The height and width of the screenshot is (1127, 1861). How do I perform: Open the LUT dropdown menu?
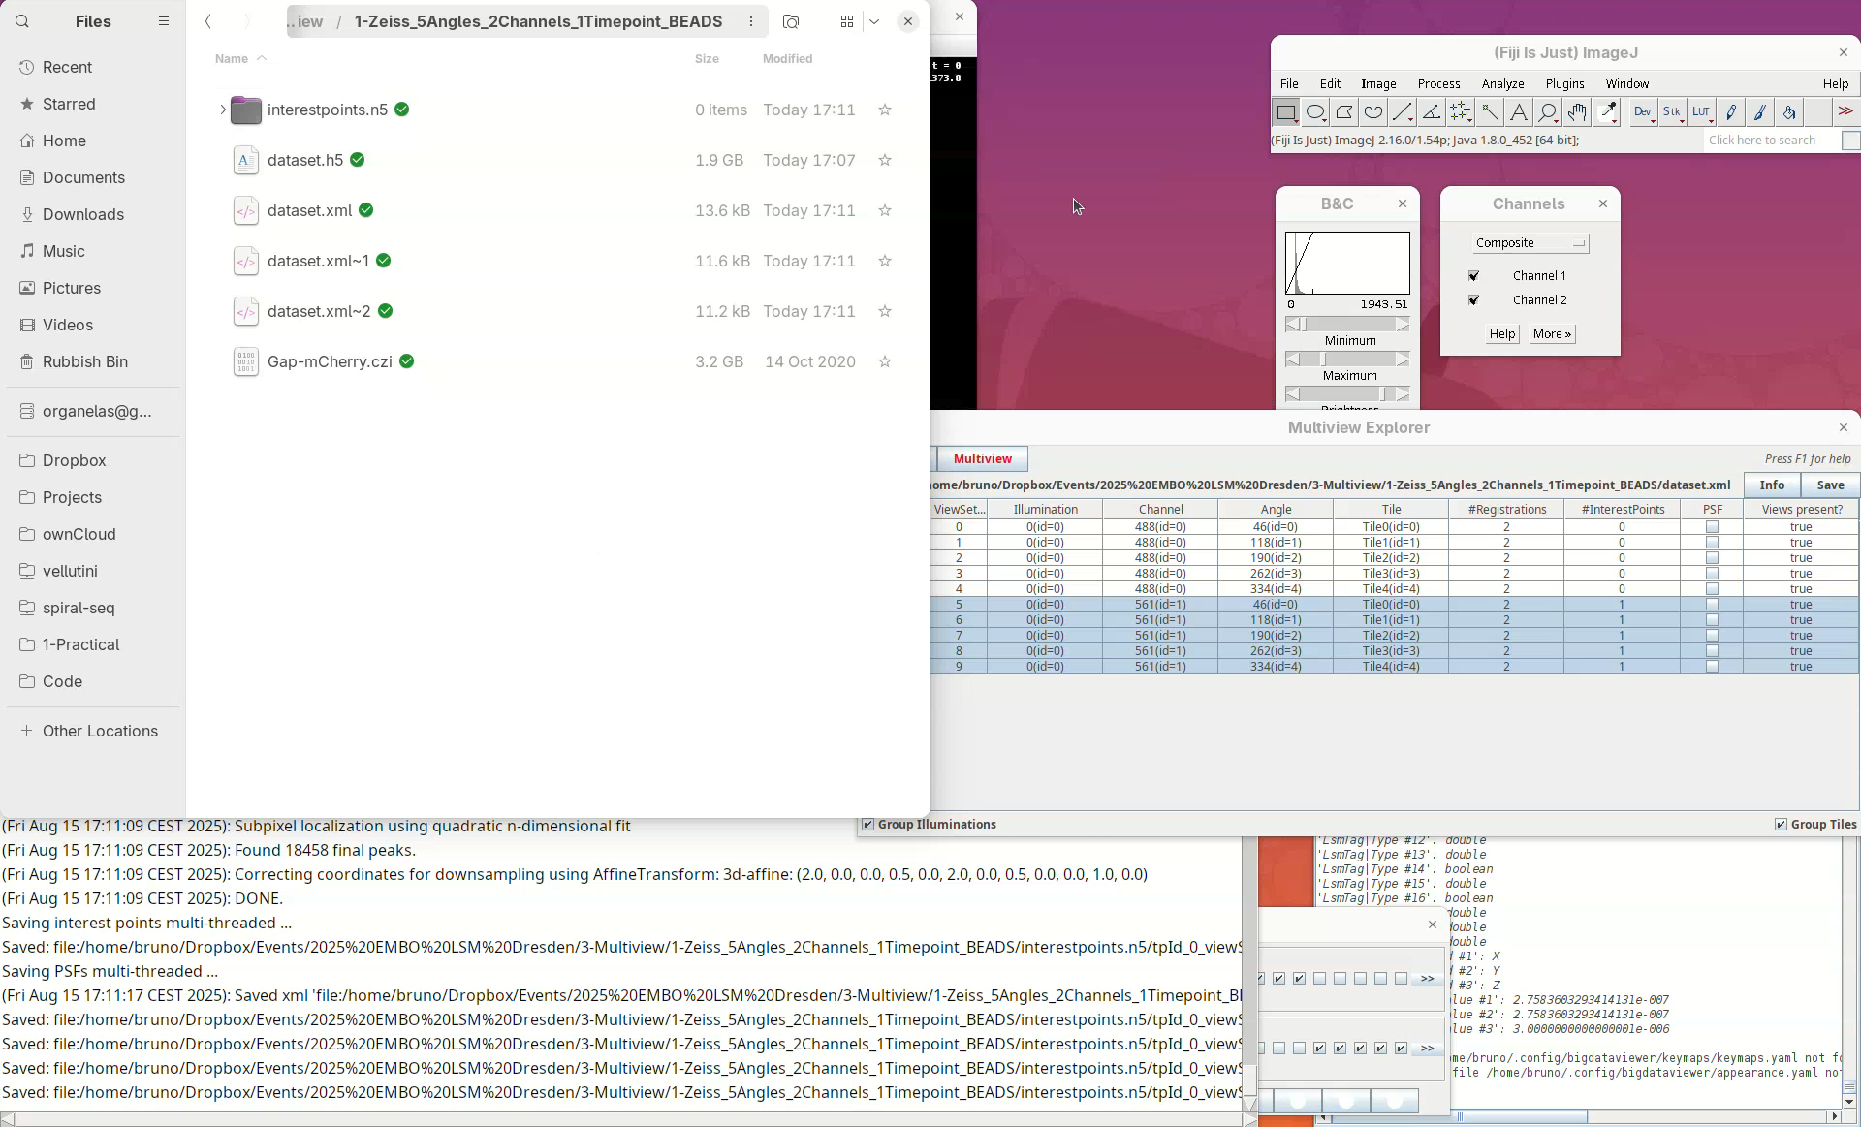pos(1702,112)
